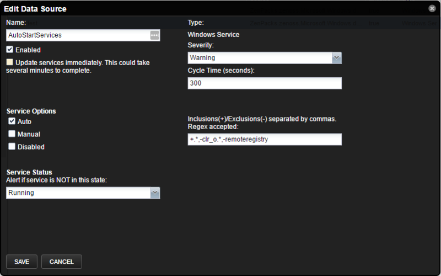Check the Disabled service option
The height and width of the screenshot is (276, 441).
coord(12,146)
